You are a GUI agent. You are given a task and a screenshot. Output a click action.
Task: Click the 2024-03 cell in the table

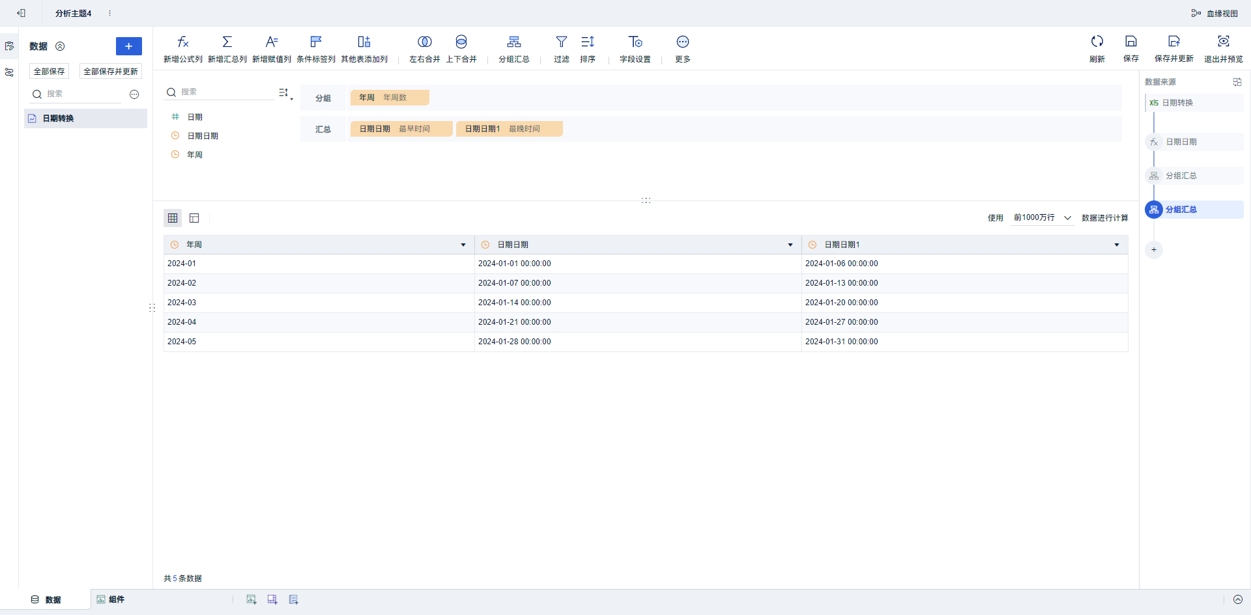[x=319, y=303]
